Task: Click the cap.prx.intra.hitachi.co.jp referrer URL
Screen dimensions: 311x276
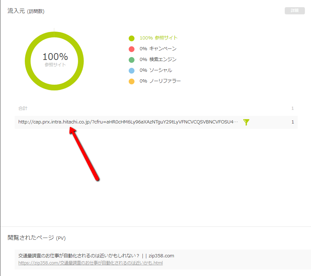Action: (x=128, y=122)
